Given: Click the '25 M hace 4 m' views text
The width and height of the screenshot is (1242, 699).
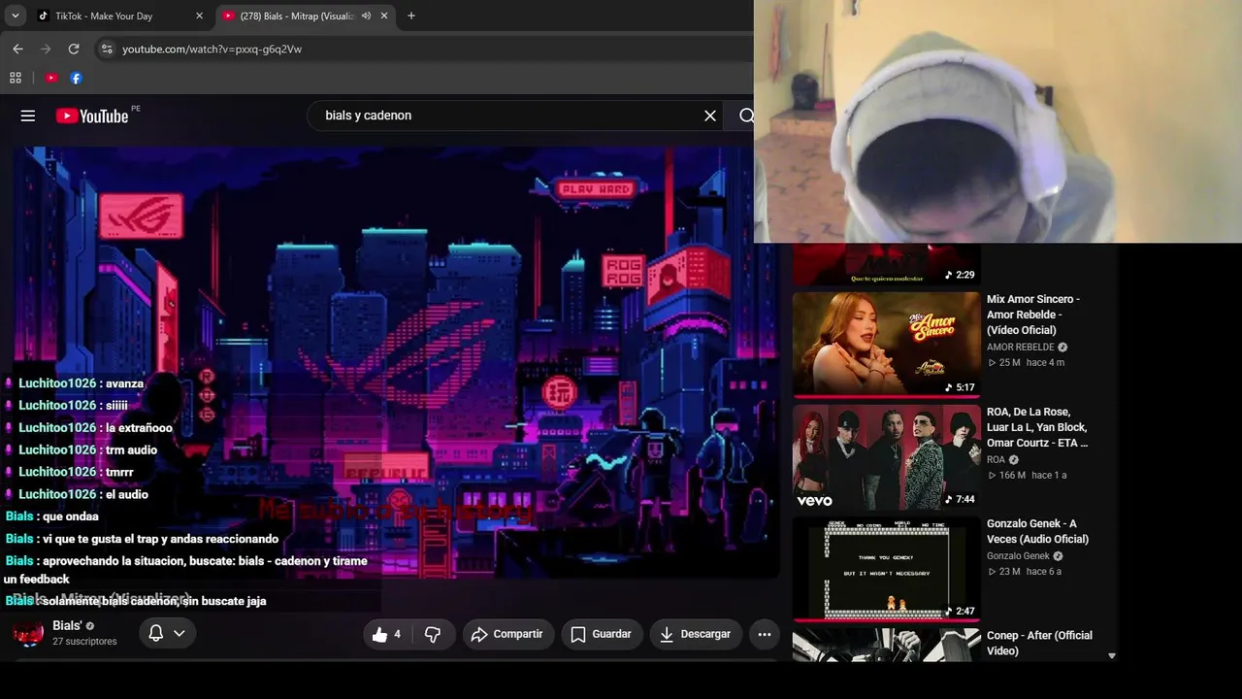Looking at the screenshot, I should [x=1026, y=363].
